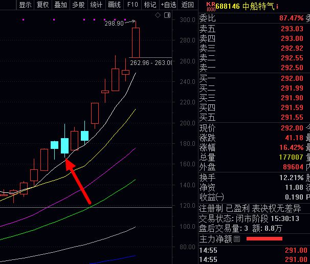The image size is (310, 264).
Task: Open the 多股 multi-stock menu
Action: pyautogui.click(x=78, y=5)
